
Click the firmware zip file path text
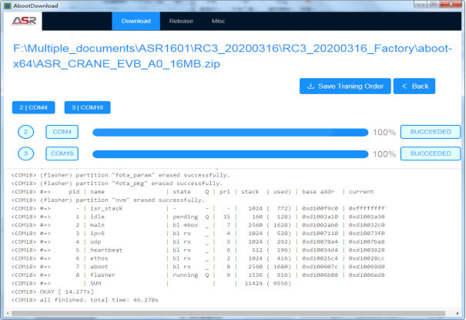click(x=231, y=56)
